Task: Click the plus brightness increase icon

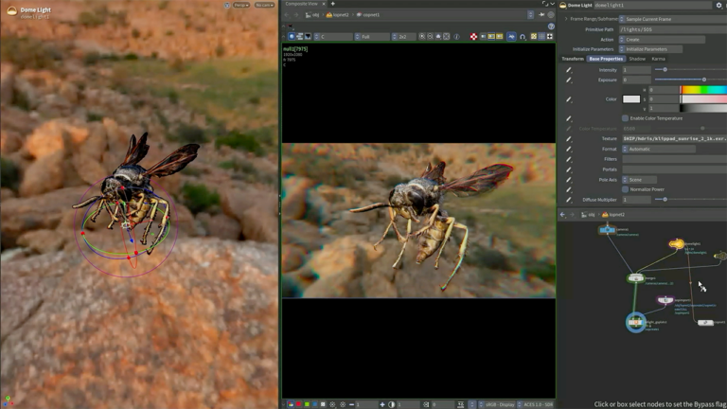Action: tap(382, 404)
